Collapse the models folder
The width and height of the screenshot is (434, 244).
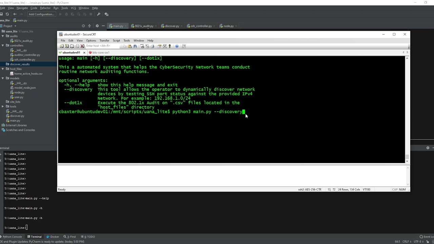[x=3, y=78]
